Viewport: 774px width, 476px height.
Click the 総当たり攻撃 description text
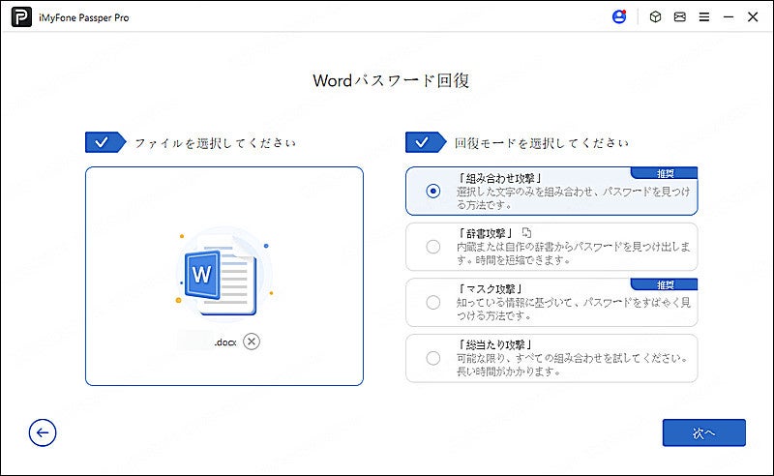[572, 365]
